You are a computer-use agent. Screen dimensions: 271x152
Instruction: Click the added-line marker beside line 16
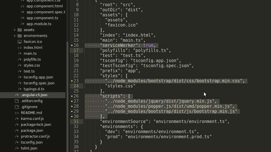(72, 45)
